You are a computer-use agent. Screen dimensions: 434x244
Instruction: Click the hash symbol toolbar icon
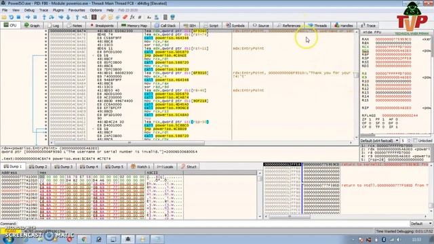[140, 17]
